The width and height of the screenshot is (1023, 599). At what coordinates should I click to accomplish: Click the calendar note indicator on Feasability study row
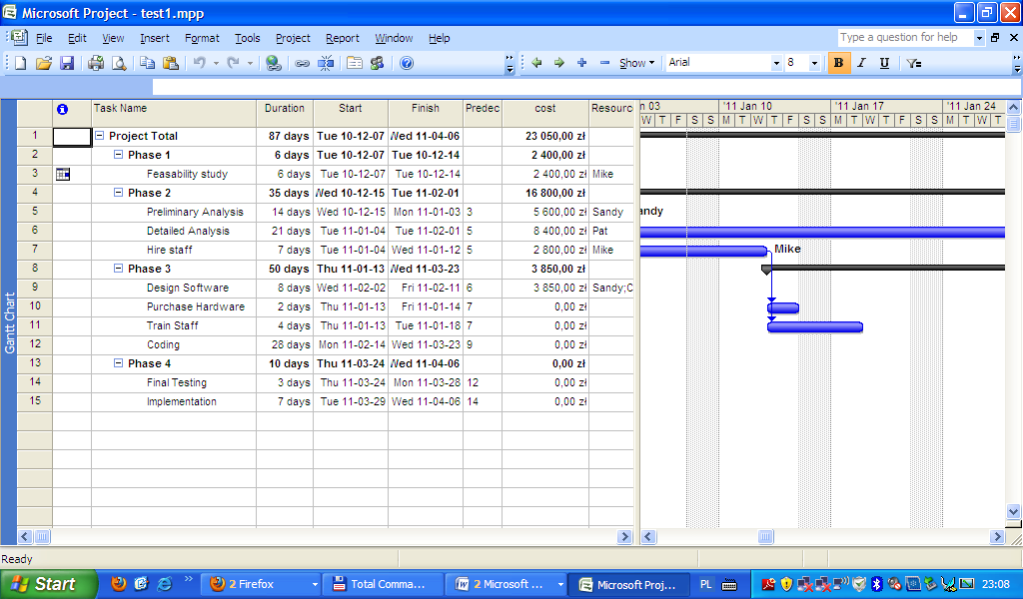[x=63, y=174]
